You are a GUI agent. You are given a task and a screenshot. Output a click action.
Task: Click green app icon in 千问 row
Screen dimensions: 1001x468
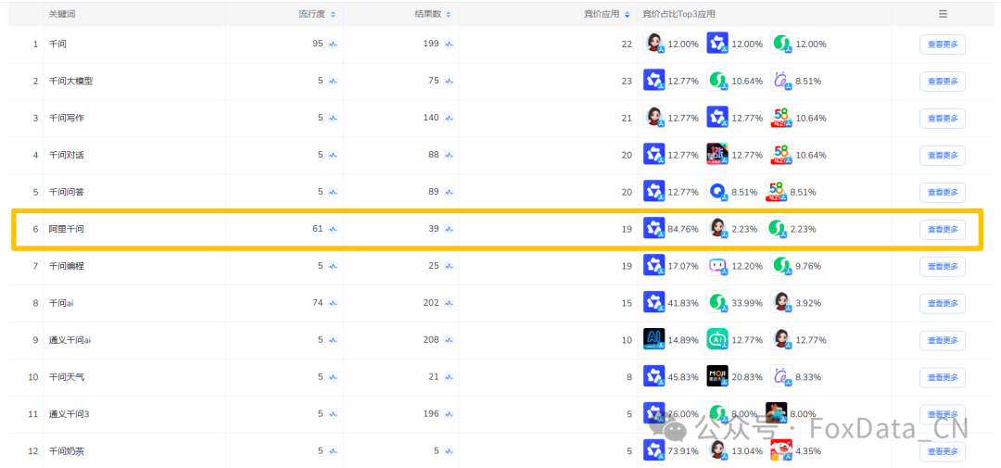pos(780,44)
